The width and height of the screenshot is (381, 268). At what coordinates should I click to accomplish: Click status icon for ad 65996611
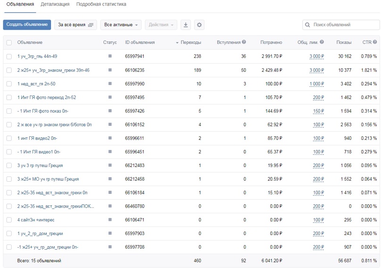pyautogui.click(x=110, y=138)
